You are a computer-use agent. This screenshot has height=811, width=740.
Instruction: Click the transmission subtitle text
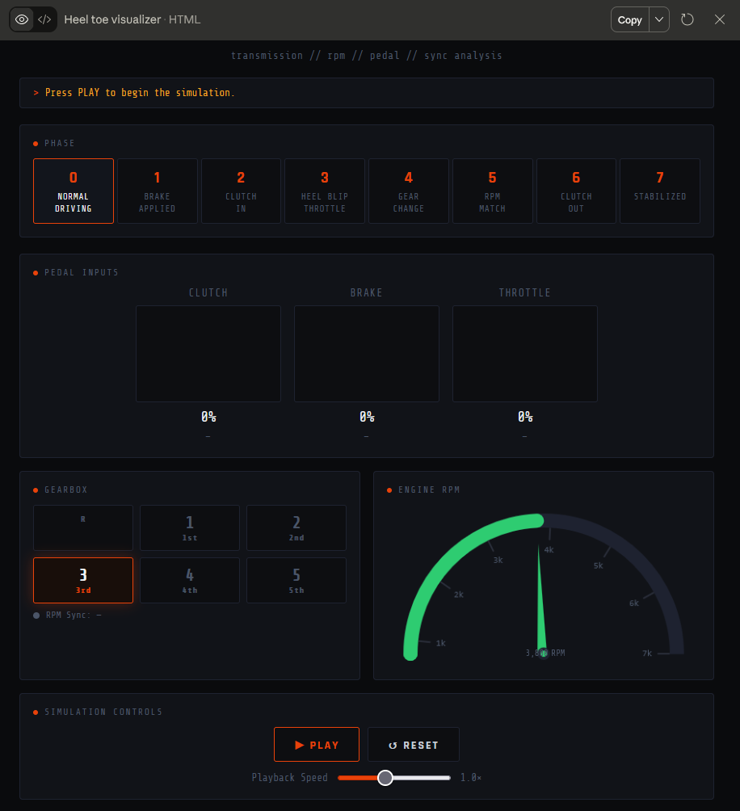pyautogui.click(x=367, y=56)
